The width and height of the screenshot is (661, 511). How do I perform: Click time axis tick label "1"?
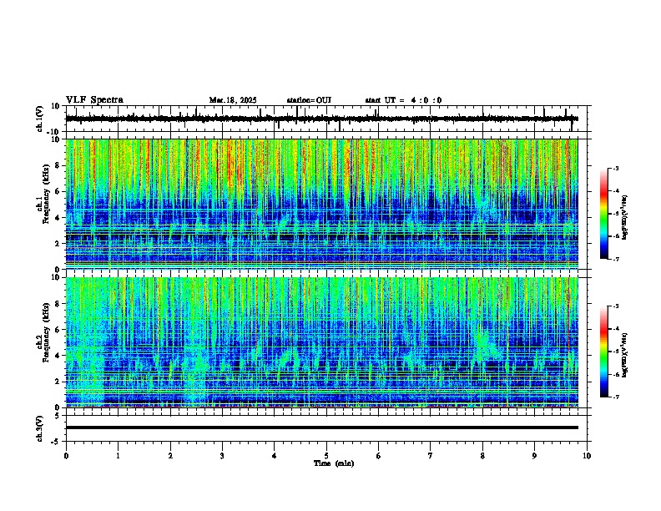click(118, 456)
